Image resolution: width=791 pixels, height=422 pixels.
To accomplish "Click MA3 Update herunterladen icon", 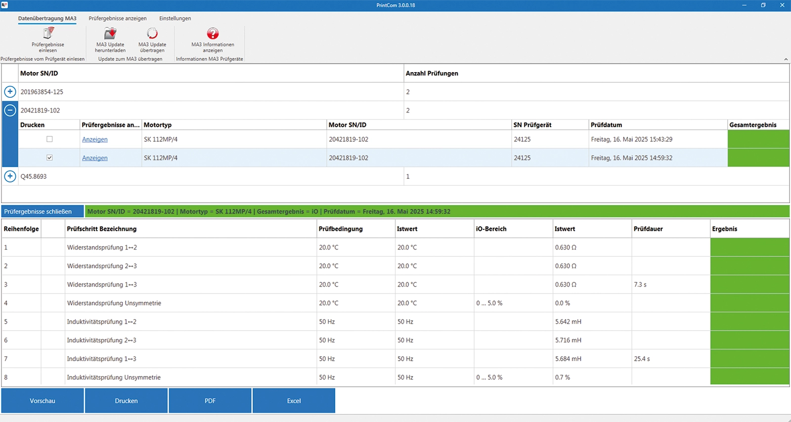I will [110, 34].
